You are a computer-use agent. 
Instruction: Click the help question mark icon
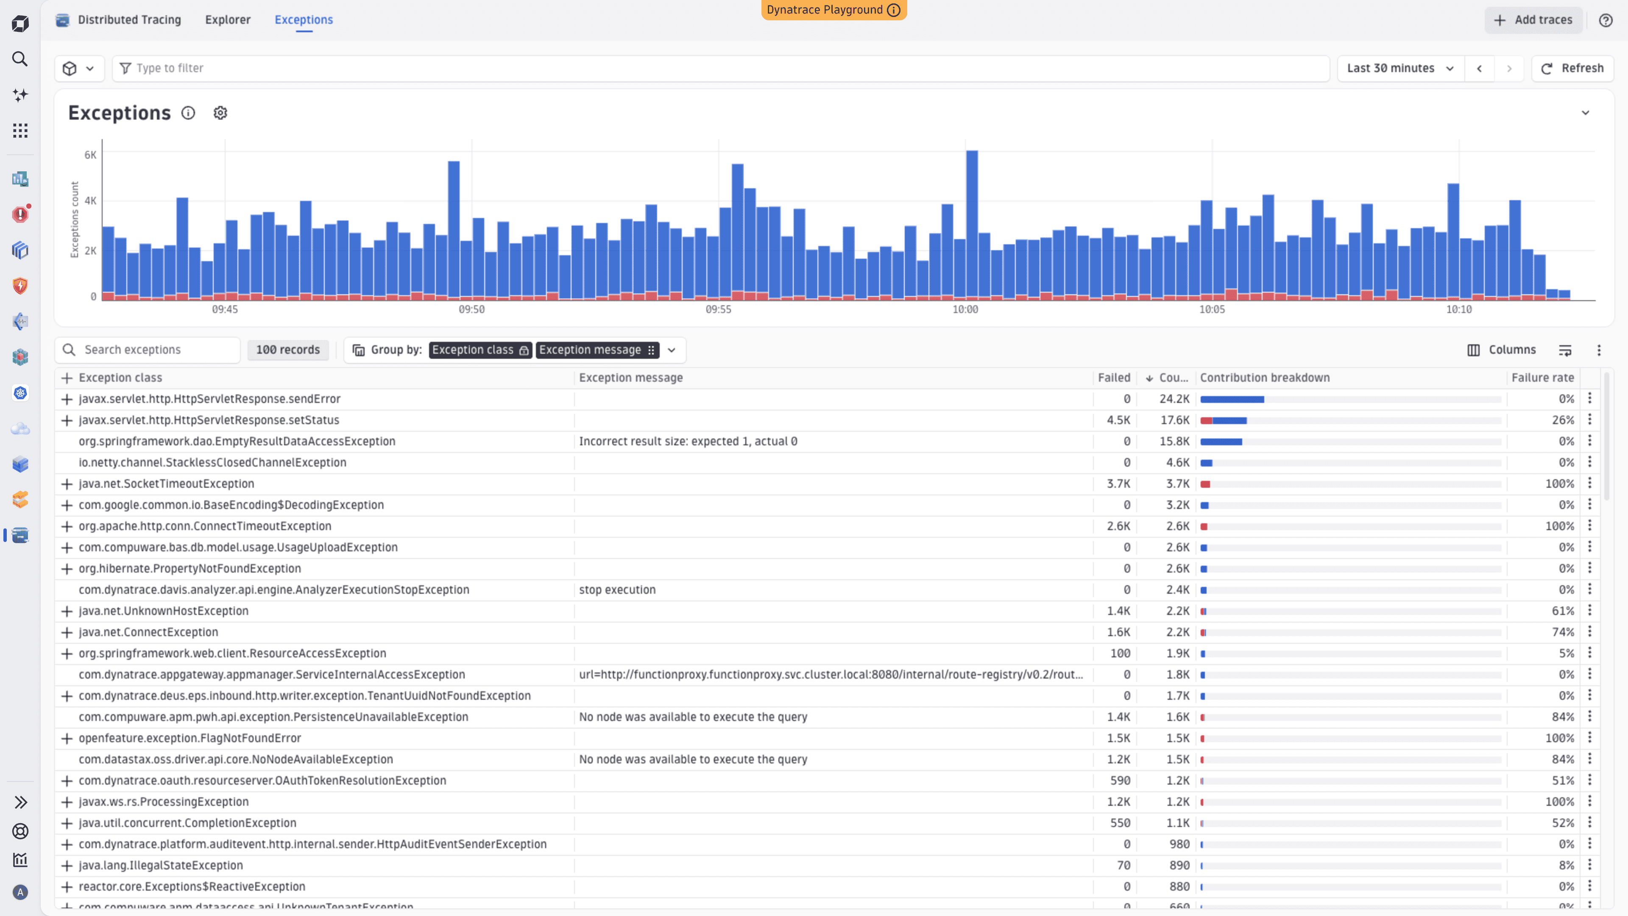1606,20
